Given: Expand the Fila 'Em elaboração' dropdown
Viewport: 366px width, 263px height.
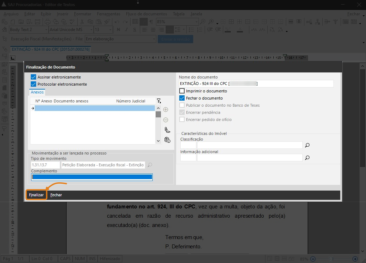Looking at the screenshot, I should [154, 39].
